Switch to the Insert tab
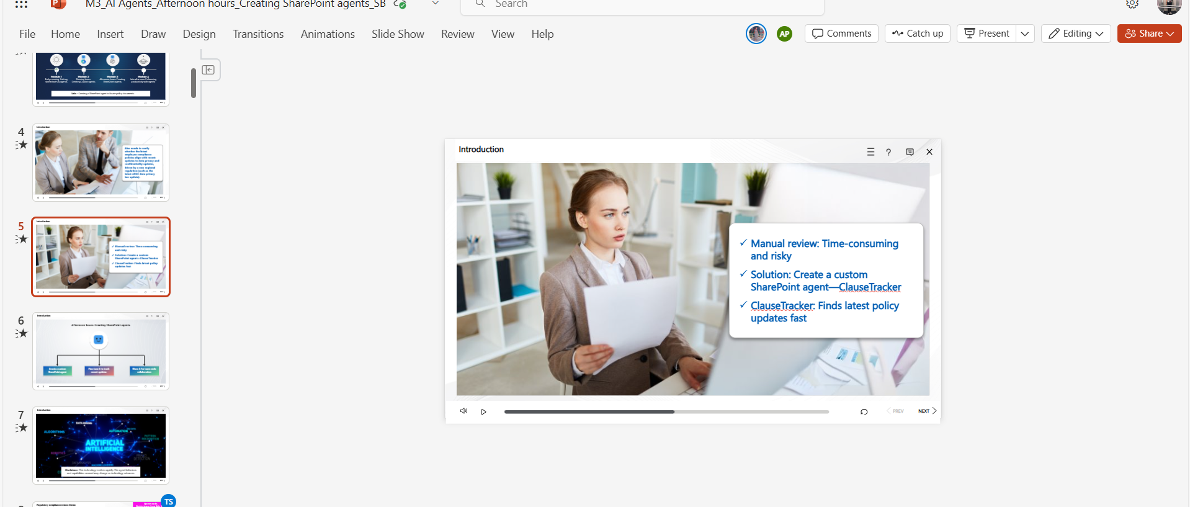1190x507 pixels. point(110,34)
